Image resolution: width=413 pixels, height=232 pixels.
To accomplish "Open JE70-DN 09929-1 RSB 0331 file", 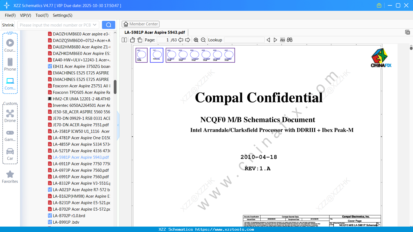I will click(x=79, y=118).
